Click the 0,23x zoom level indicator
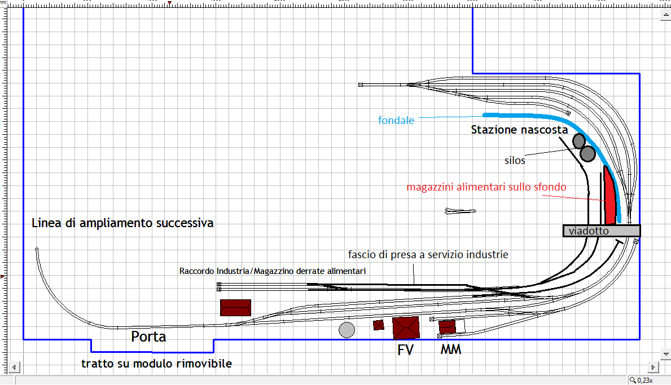 [x=645, y=380]
